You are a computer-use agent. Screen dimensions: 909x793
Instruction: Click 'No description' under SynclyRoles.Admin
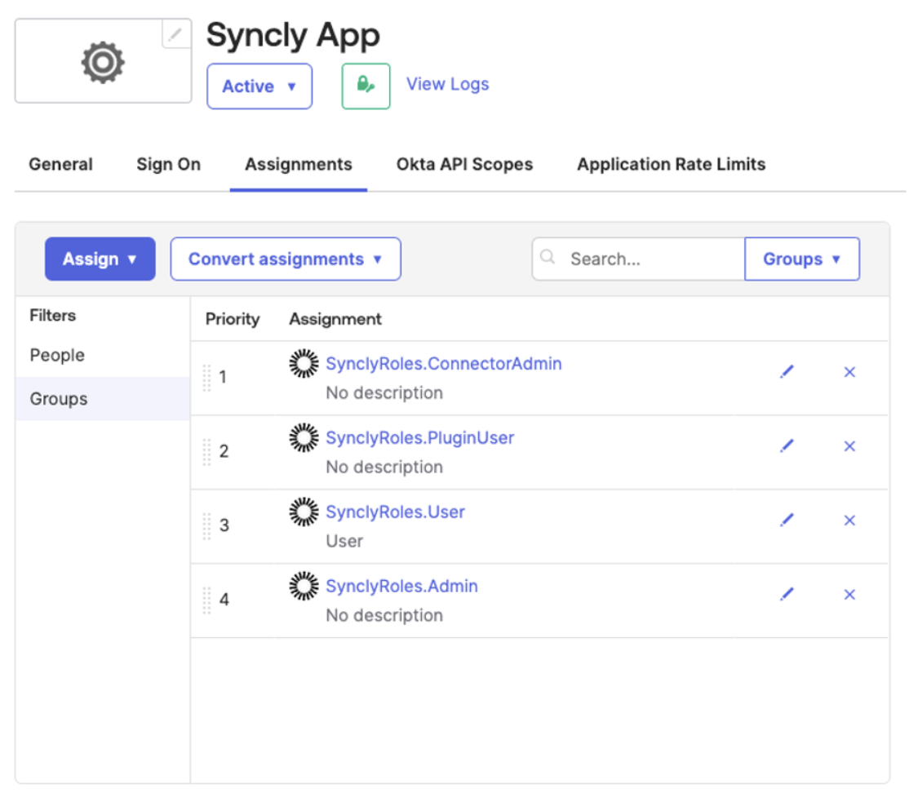click(384, 616)
